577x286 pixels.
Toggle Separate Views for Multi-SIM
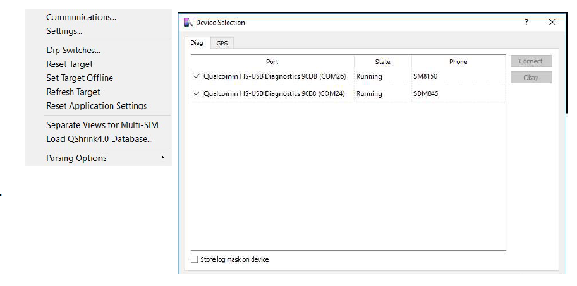click(x=102, y=126)
